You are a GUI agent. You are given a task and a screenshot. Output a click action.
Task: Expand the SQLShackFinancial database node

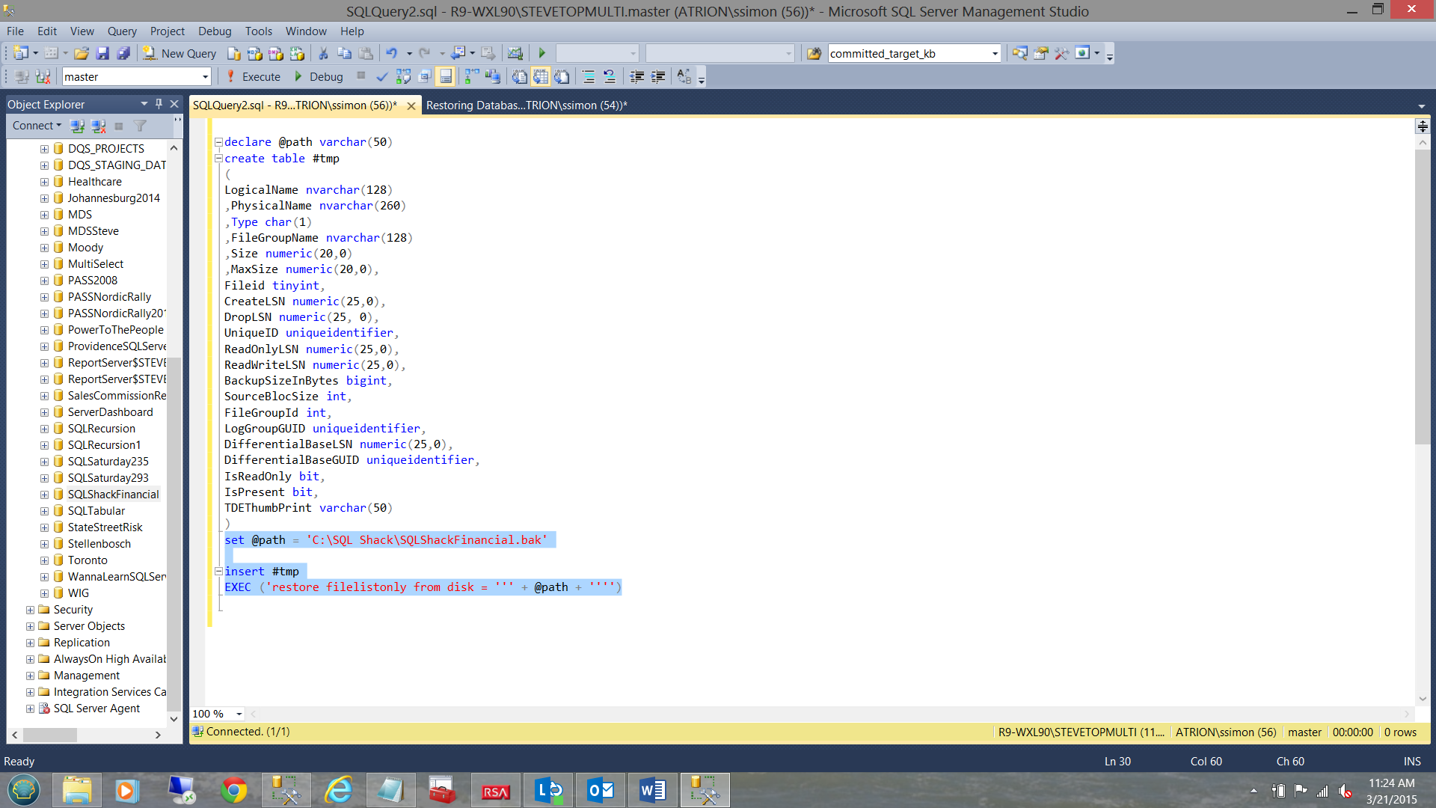click(x=44, y=495)
